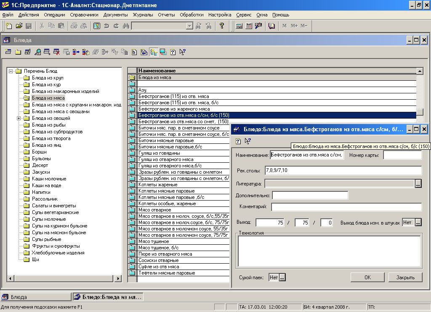This screenshot has height=312, width=431.
Task: Open the Calculator icon in main toolbar
Action: coord(239,26)
